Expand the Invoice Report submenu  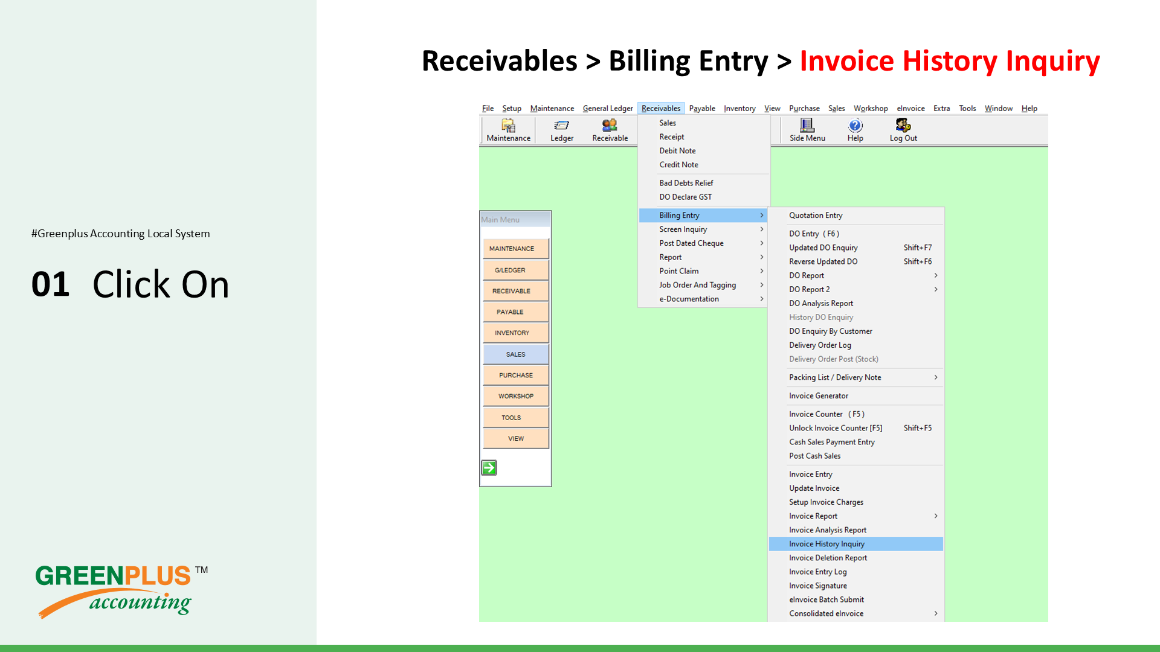[856, 516]
